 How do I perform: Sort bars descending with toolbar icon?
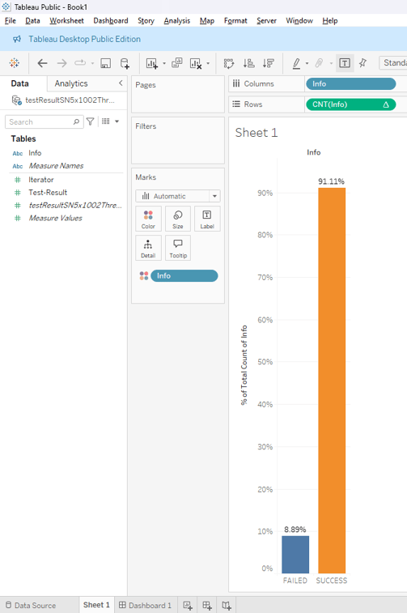(269, 63)
